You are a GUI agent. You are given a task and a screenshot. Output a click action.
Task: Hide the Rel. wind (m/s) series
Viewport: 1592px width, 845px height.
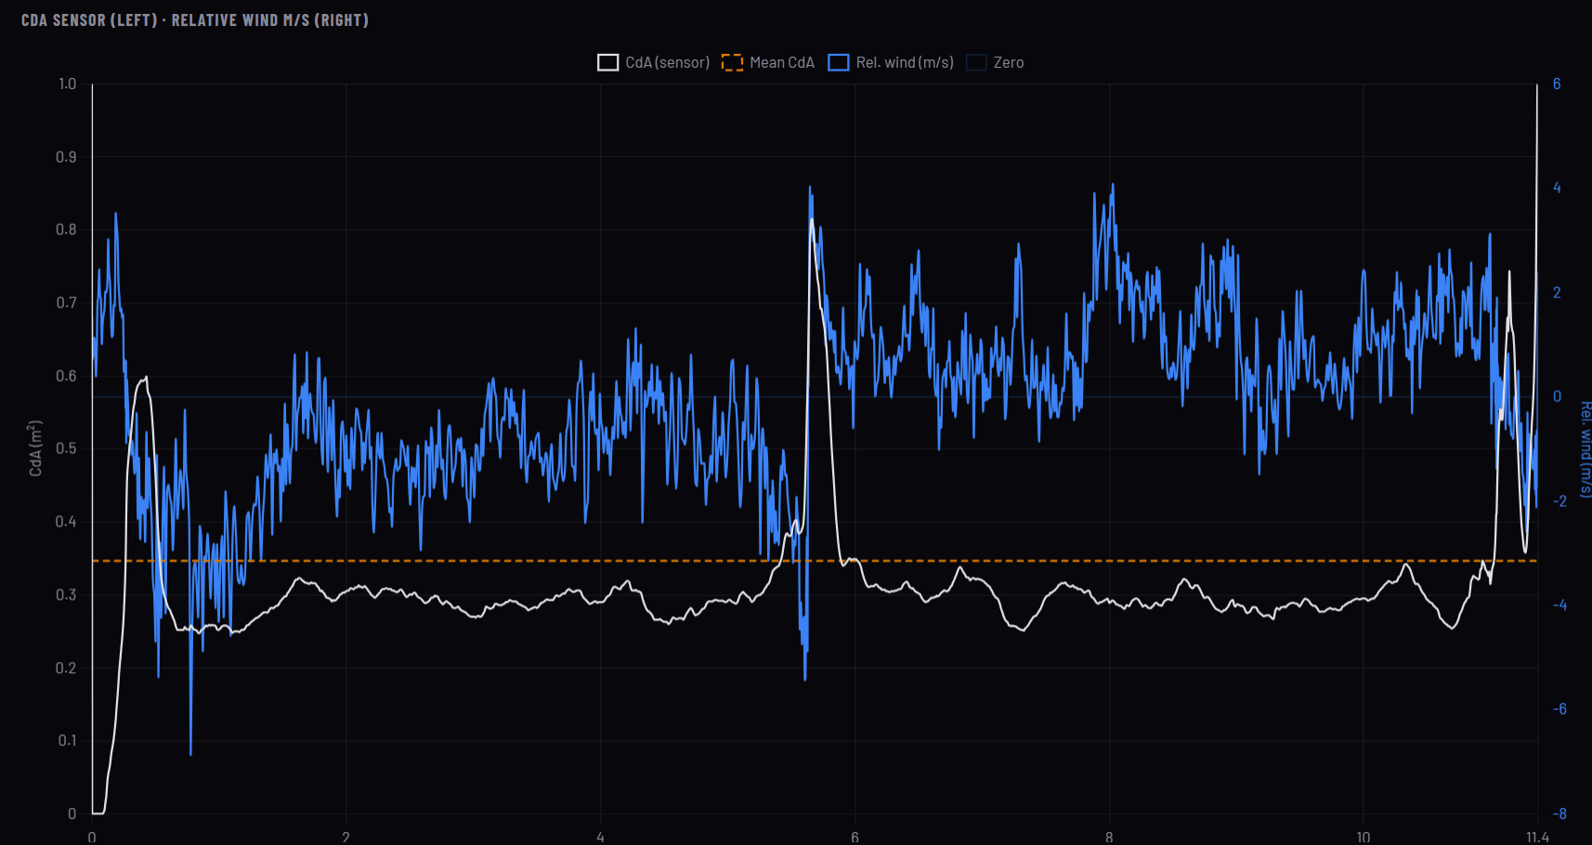(x=891, y=62)
